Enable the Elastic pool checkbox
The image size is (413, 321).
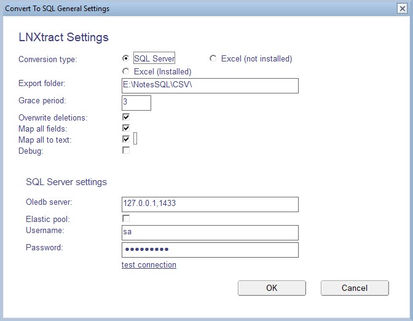tap(126, 218)
